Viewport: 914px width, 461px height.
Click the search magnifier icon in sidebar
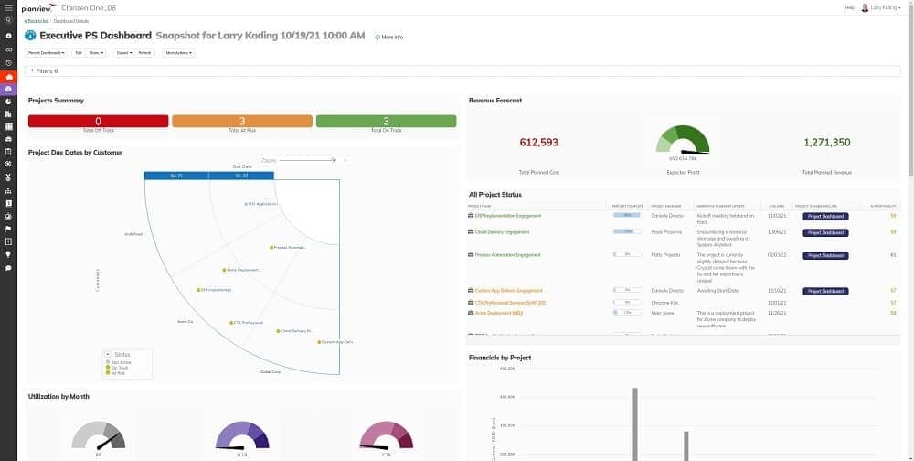8,19
